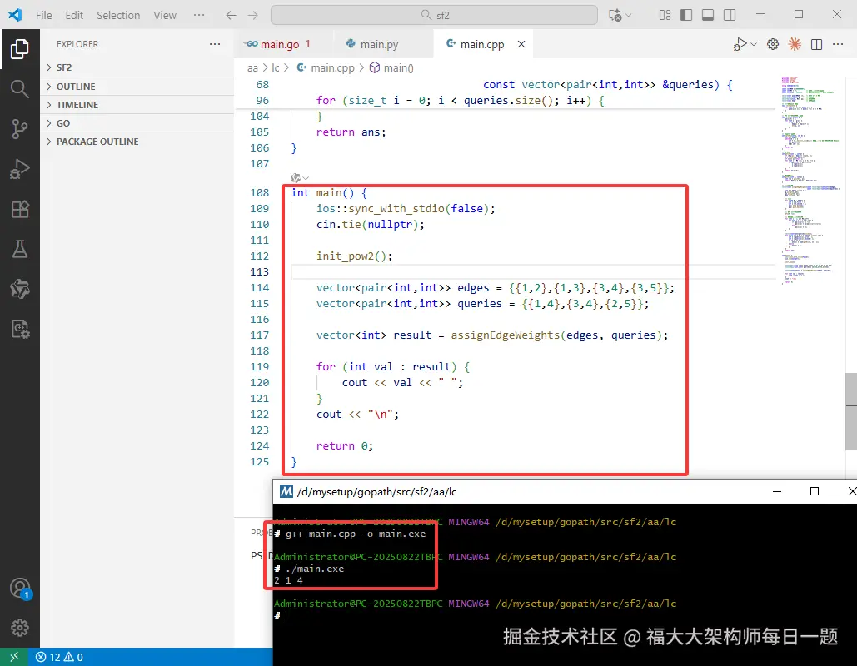Screen dimensions: 857x666
Task: Click the gear icon in the editor toolbar
Action: point(772,44)
